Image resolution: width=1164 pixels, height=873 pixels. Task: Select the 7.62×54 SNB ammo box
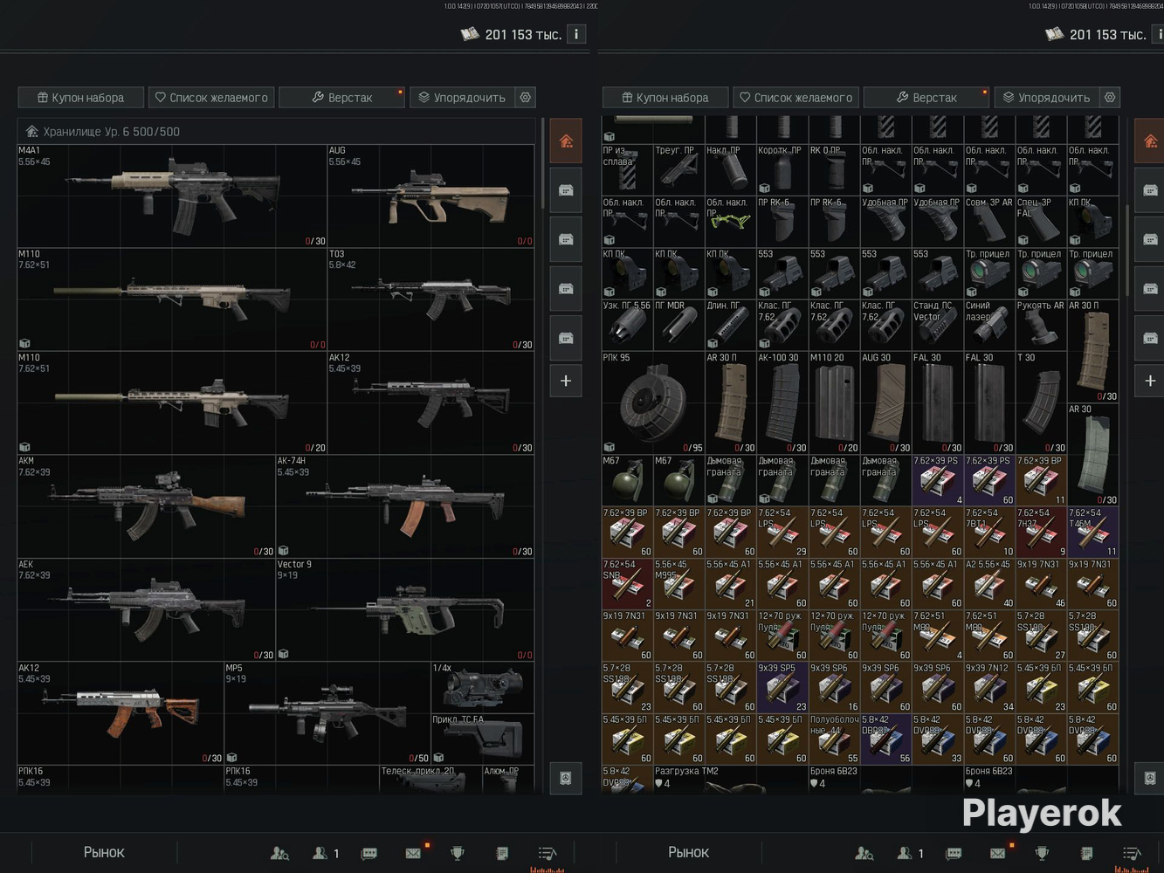point(627,584)
